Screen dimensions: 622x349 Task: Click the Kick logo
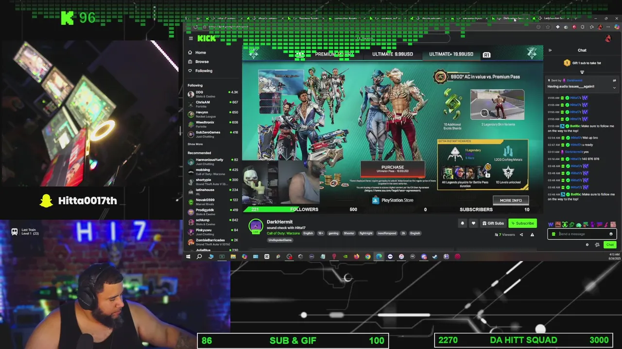[207, 38]
